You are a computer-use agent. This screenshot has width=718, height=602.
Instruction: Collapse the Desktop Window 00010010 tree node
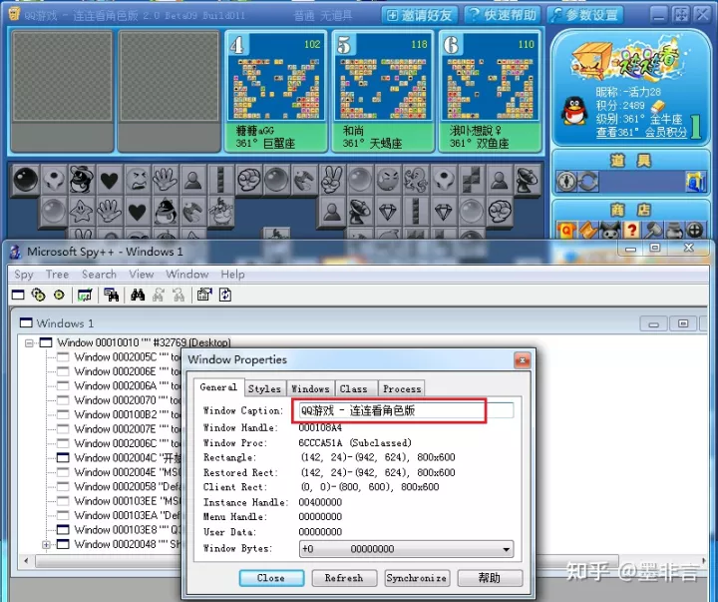[x=29, y=343]
